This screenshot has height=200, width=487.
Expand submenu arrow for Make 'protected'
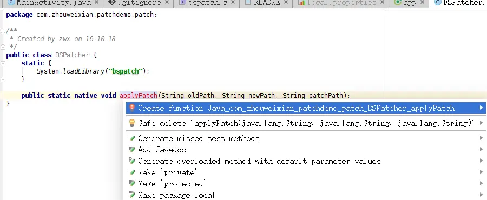pyautogui.click(x=482, y=184)
